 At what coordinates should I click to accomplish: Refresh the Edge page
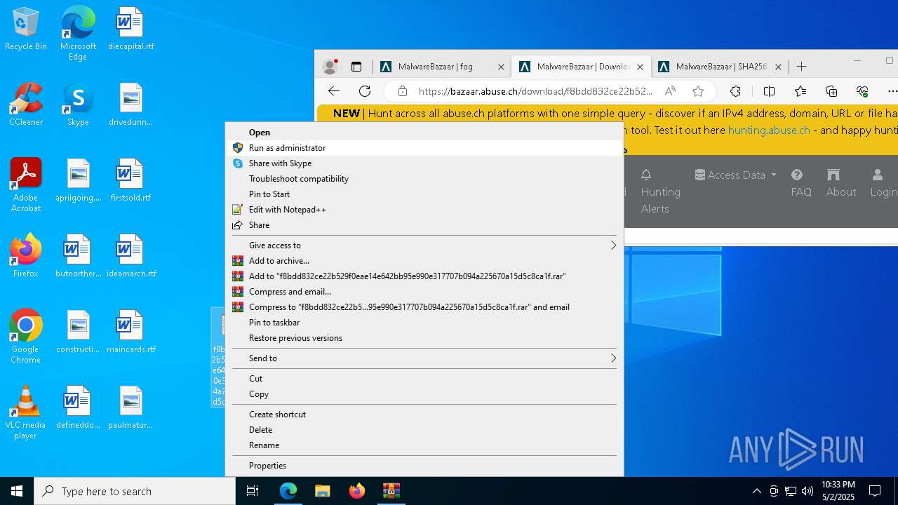(365, 91)
